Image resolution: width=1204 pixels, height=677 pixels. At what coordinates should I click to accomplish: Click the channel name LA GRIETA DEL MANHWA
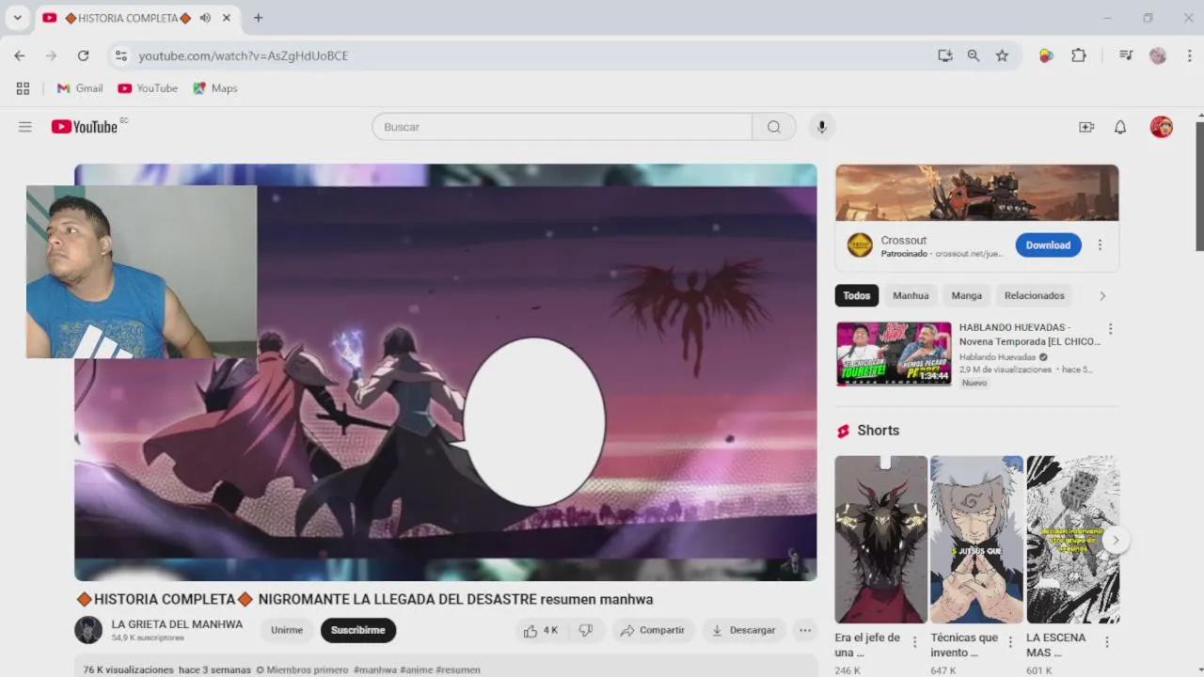click(x=177, y=623)
